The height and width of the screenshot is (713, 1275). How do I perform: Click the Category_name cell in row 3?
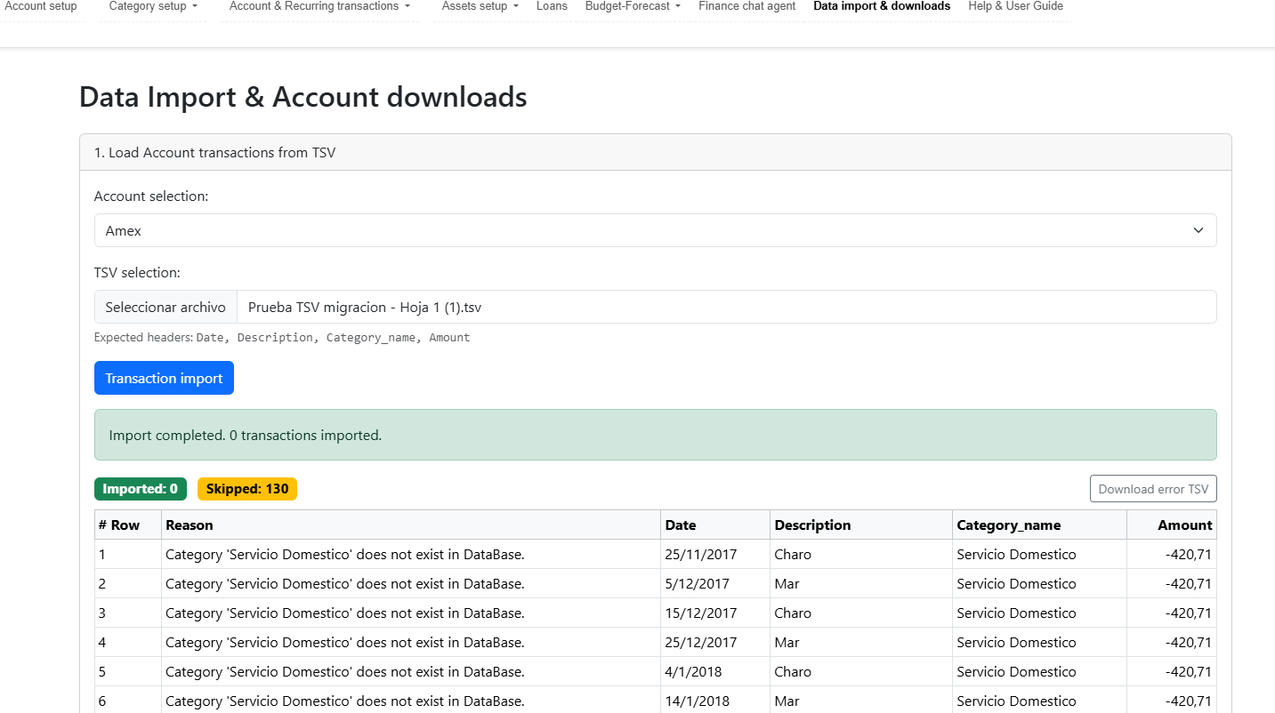coord(1039,613)
